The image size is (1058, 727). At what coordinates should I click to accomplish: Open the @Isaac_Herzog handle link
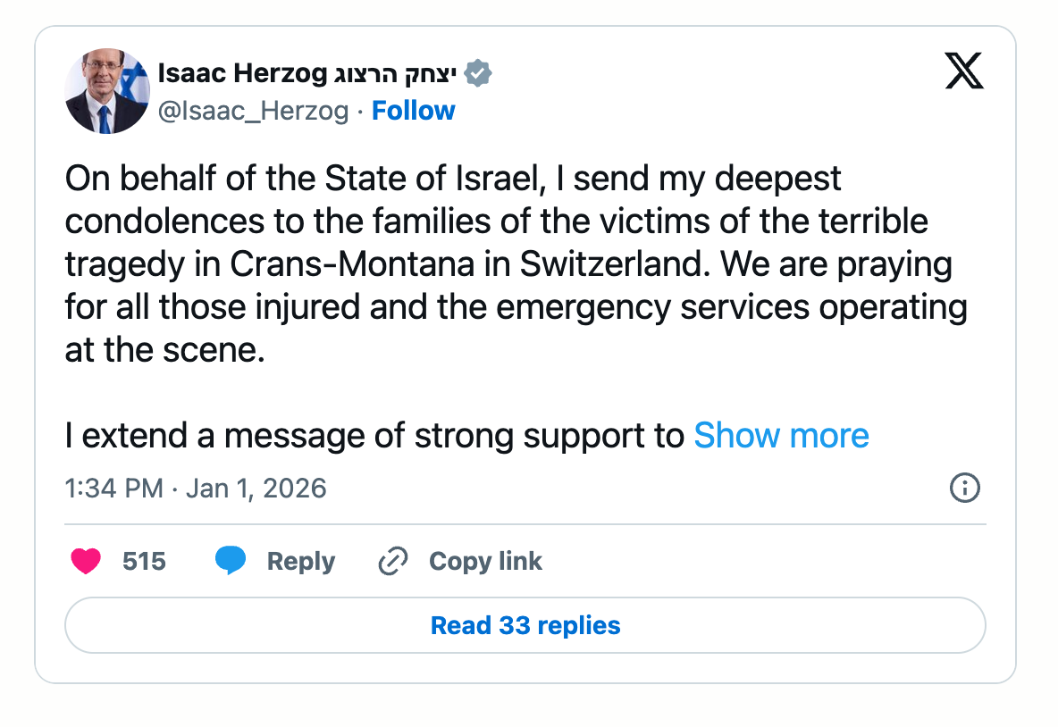click(253, 111)
